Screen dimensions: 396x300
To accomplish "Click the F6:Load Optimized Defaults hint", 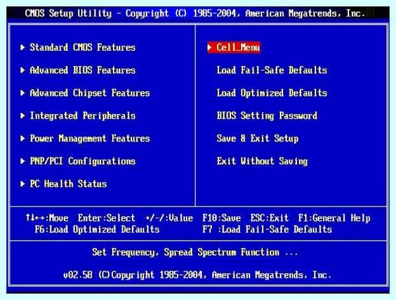I will click(97, 229).
